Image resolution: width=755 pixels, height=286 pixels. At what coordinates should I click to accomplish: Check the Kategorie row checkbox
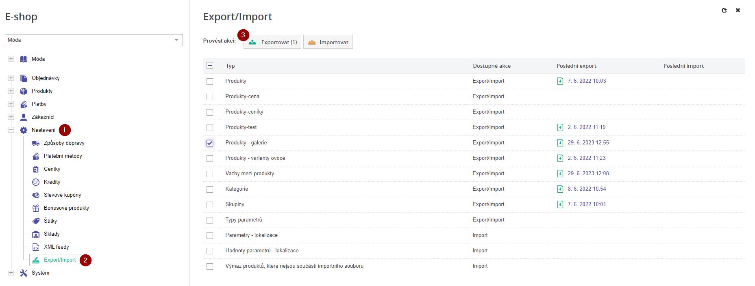pyautogui.click(x=210, y=189)
